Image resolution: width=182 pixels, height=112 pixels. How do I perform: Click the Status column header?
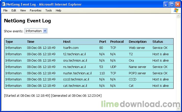point(158,42)
